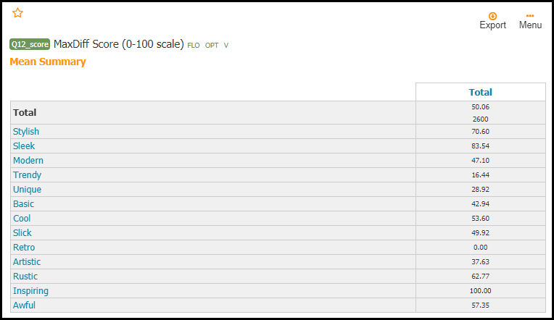The height and width of the screenshot is (320, 554).
Task: Click the Export download icon
Action: [x=492, y=16]
